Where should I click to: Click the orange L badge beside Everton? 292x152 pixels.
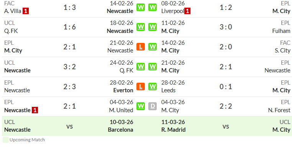point(141,87)
